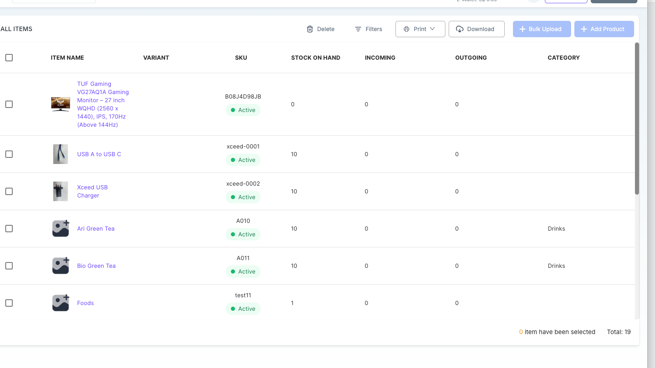The width and height of the screenshot is (655, 368).
Task: Click the placeholder image icon for Bio Green Tea
Action: [60, 265]
